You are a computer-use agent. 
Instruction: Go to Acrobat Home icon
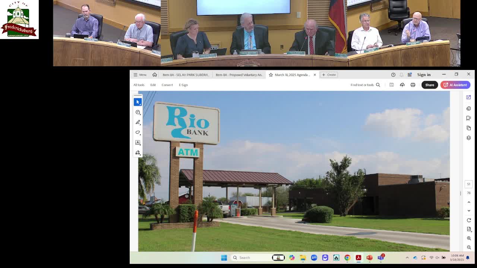tap(155, 75)
